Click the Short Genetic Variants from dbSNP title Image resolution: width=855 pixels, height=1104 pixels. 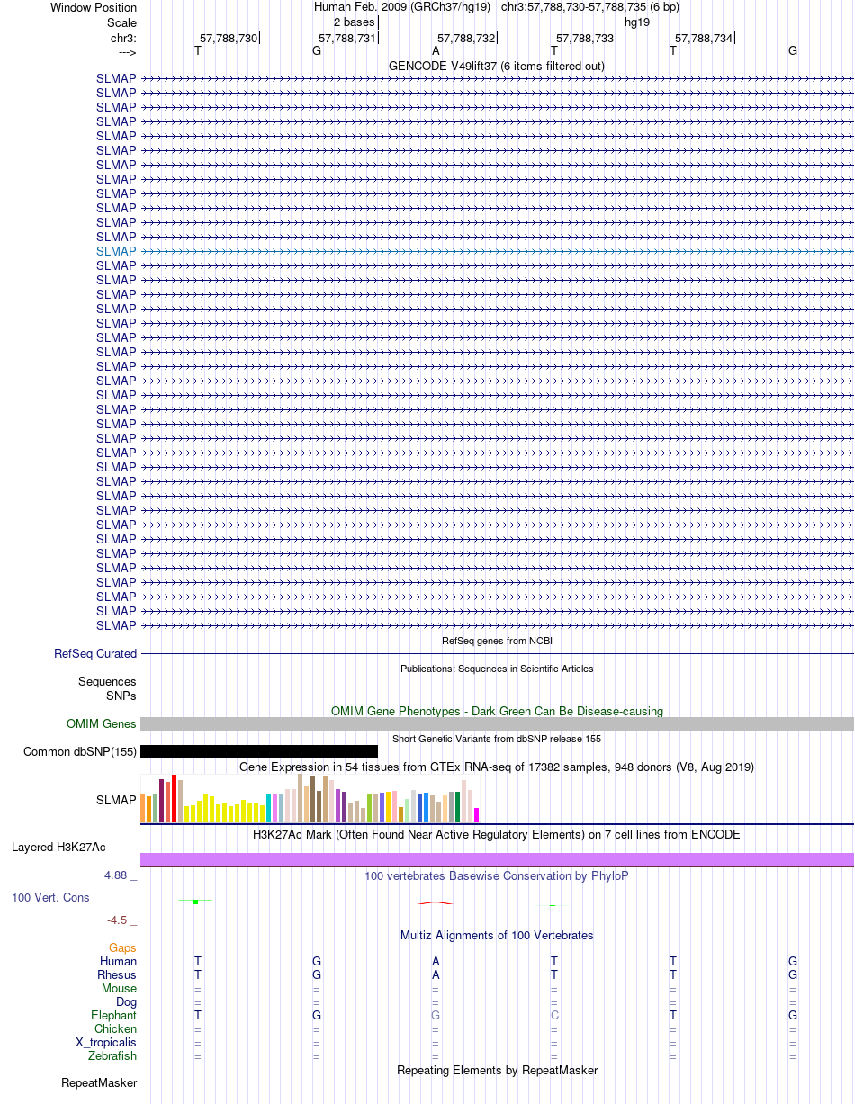click(497, 739)
